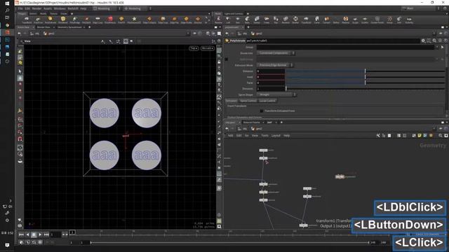Toggle the Split Group checkbox
Viewport: 449px width, 252px height.
click(x=226, y=59)
